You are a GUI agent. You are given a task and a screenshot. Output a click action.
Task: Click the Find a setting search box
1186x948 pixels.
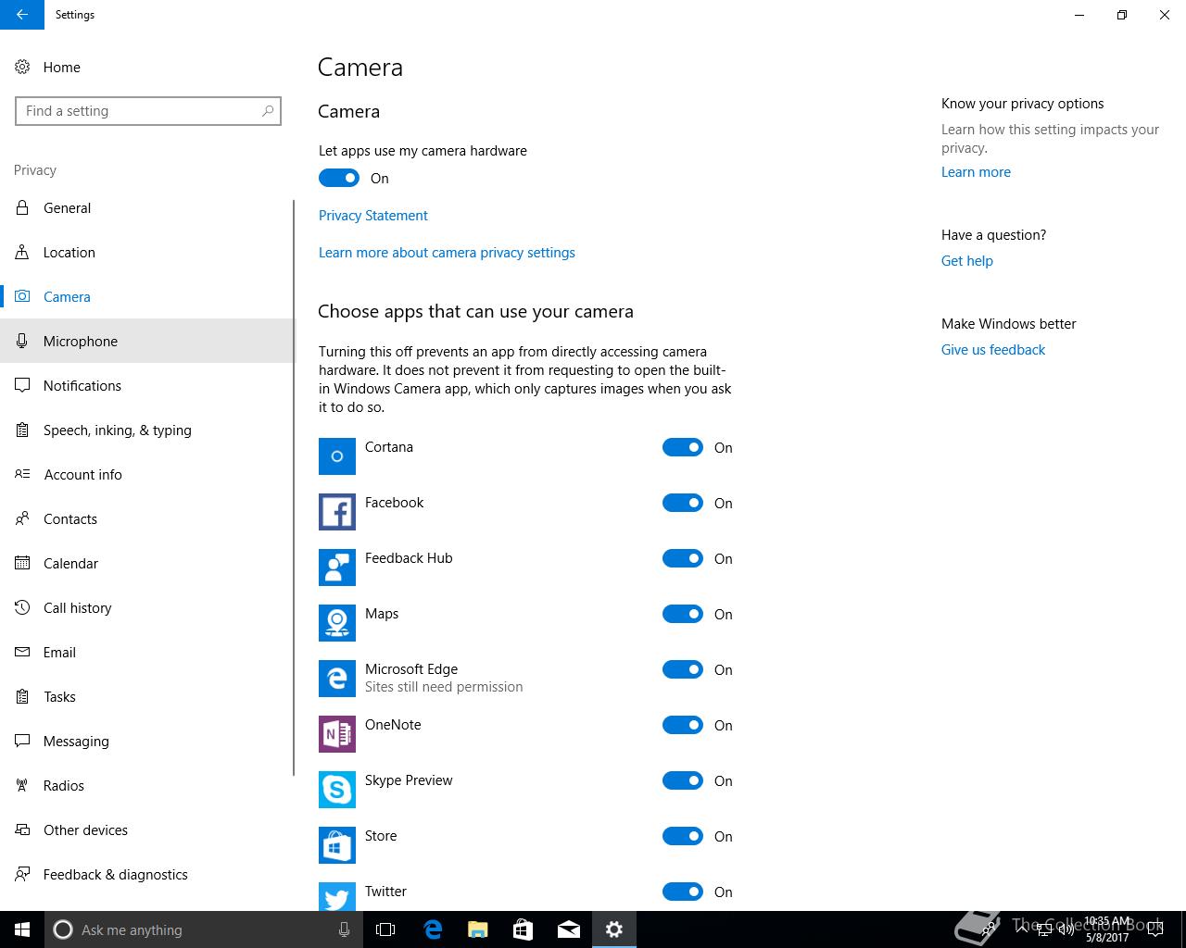pyautogui.click(x=148, y=111)
